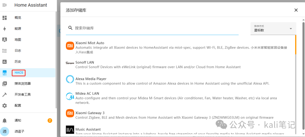
Task: Open the 概览 overview dashboard icon
Action: point(5,18)
